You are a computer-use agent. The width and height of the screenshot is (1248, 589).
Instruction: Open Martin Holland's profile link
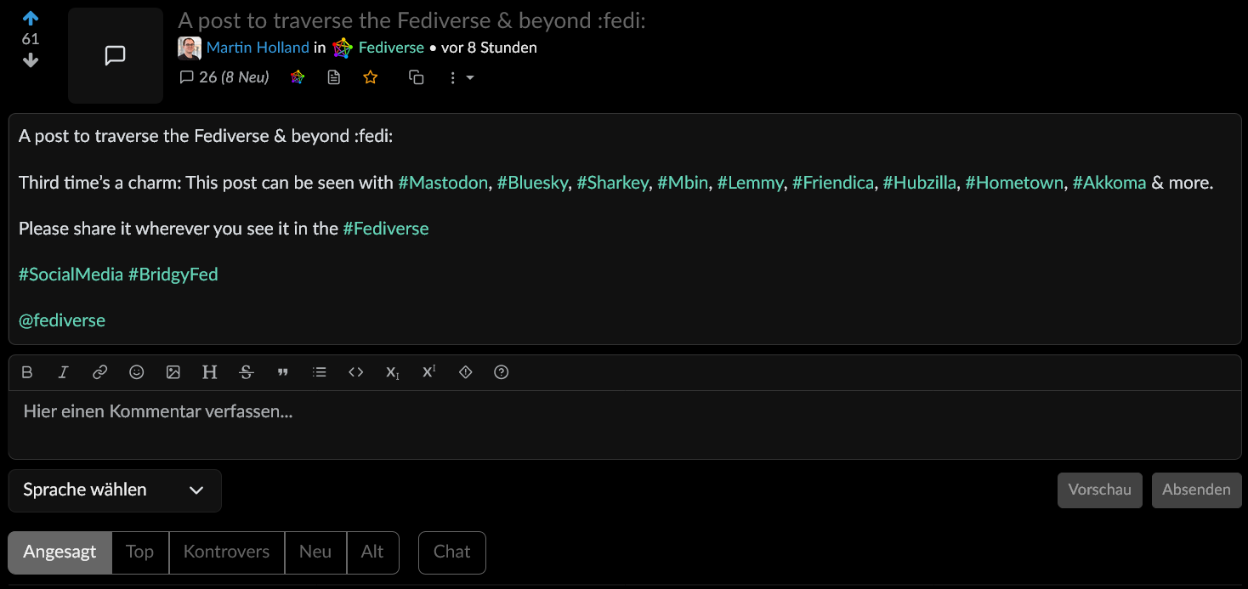[258, 48]
